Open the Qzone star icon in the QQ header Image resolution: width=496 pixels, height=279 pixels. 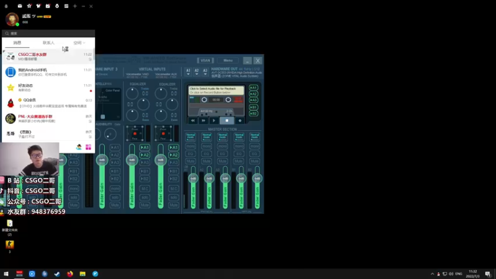click(x=29, y=6)
